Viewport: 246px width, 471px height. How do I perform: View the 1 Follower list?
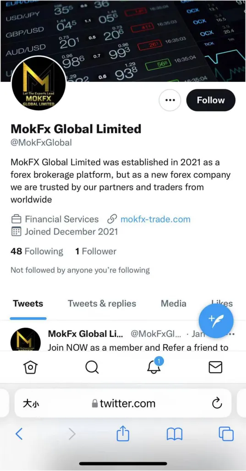96,251
